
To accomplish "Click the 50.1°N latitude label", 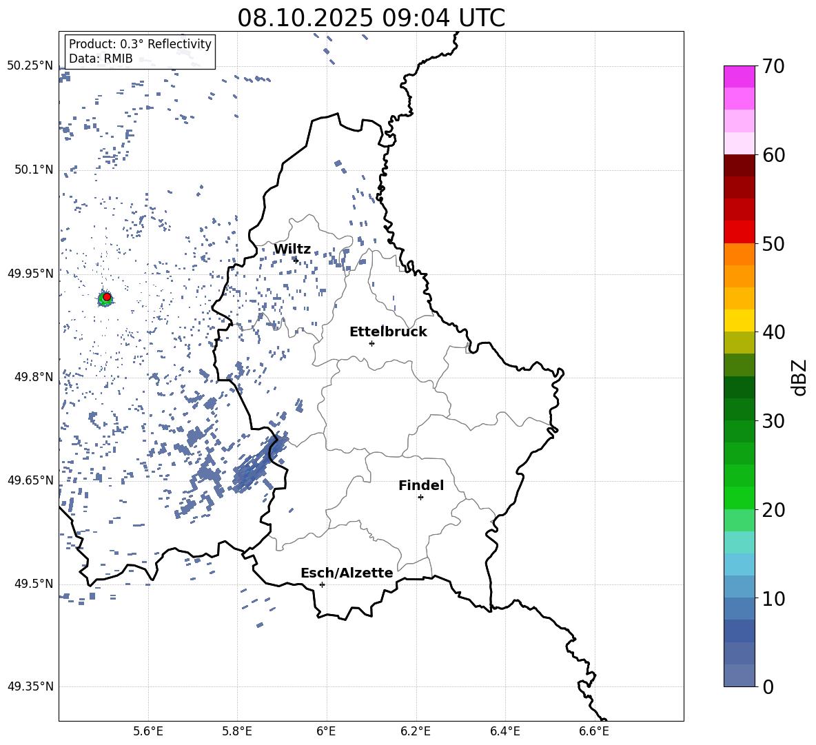I will click(x=34, y=170).
